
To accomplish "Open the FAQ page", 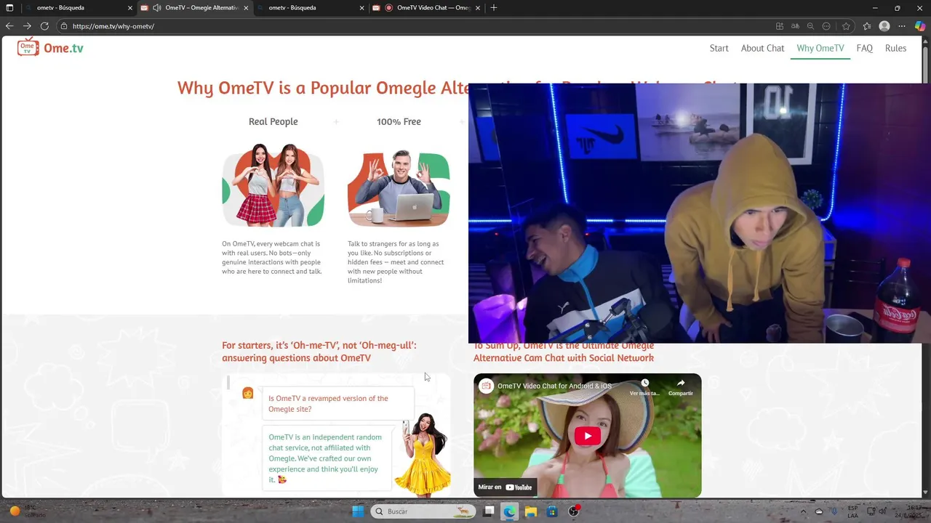I will pos(864,48).
